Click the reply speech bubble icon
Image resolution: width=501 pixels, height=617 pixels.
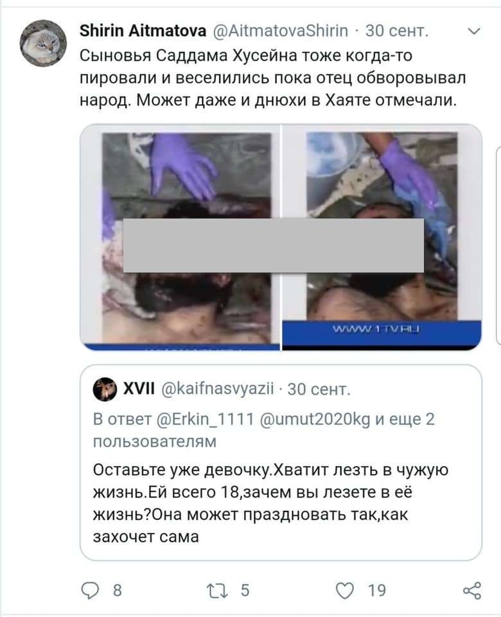[x=90, y=591]
